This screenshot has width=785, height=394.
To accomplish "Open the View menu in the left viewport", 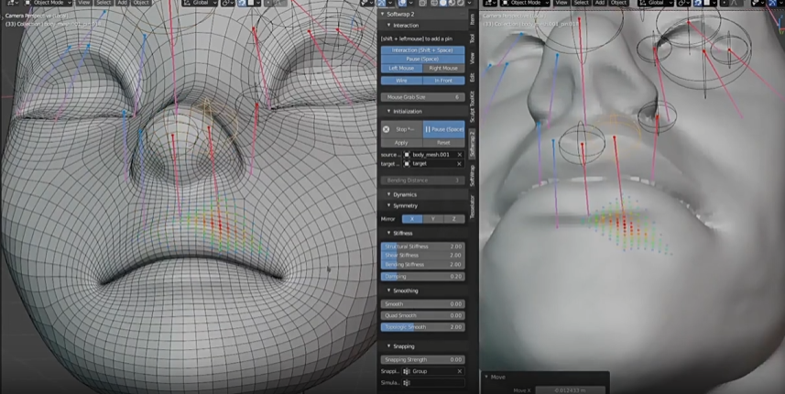I will (83, 3).
